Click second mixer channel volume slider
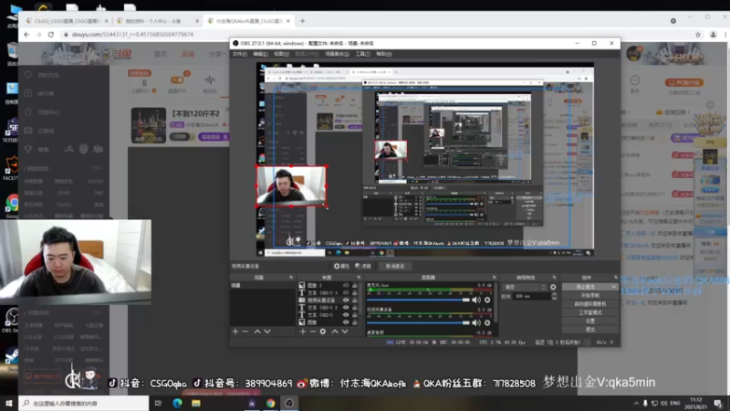 tap(418, 322)
